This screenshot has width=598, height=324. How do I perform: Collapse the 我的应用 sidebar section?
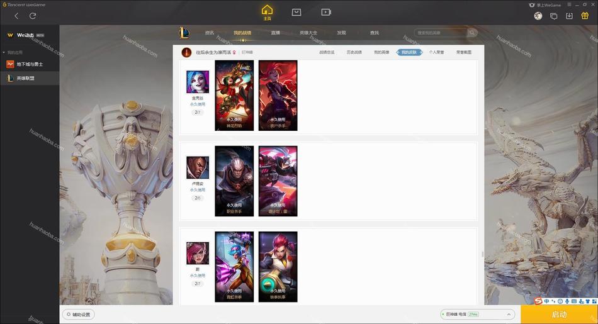point(4,52)
